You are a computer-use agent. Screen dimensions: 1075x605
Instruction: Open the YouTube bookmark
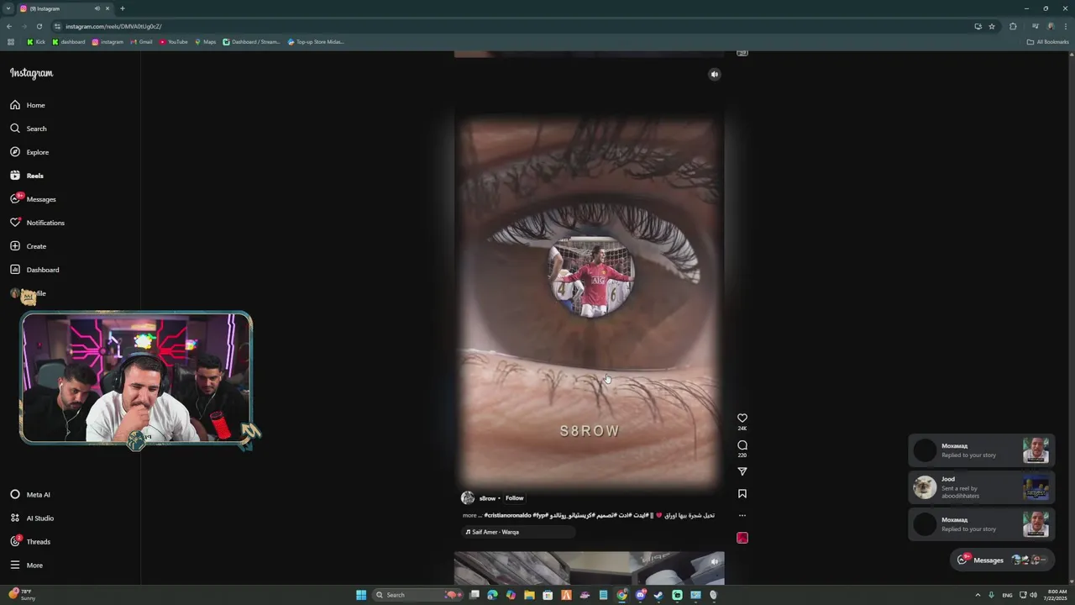point(174,42)
